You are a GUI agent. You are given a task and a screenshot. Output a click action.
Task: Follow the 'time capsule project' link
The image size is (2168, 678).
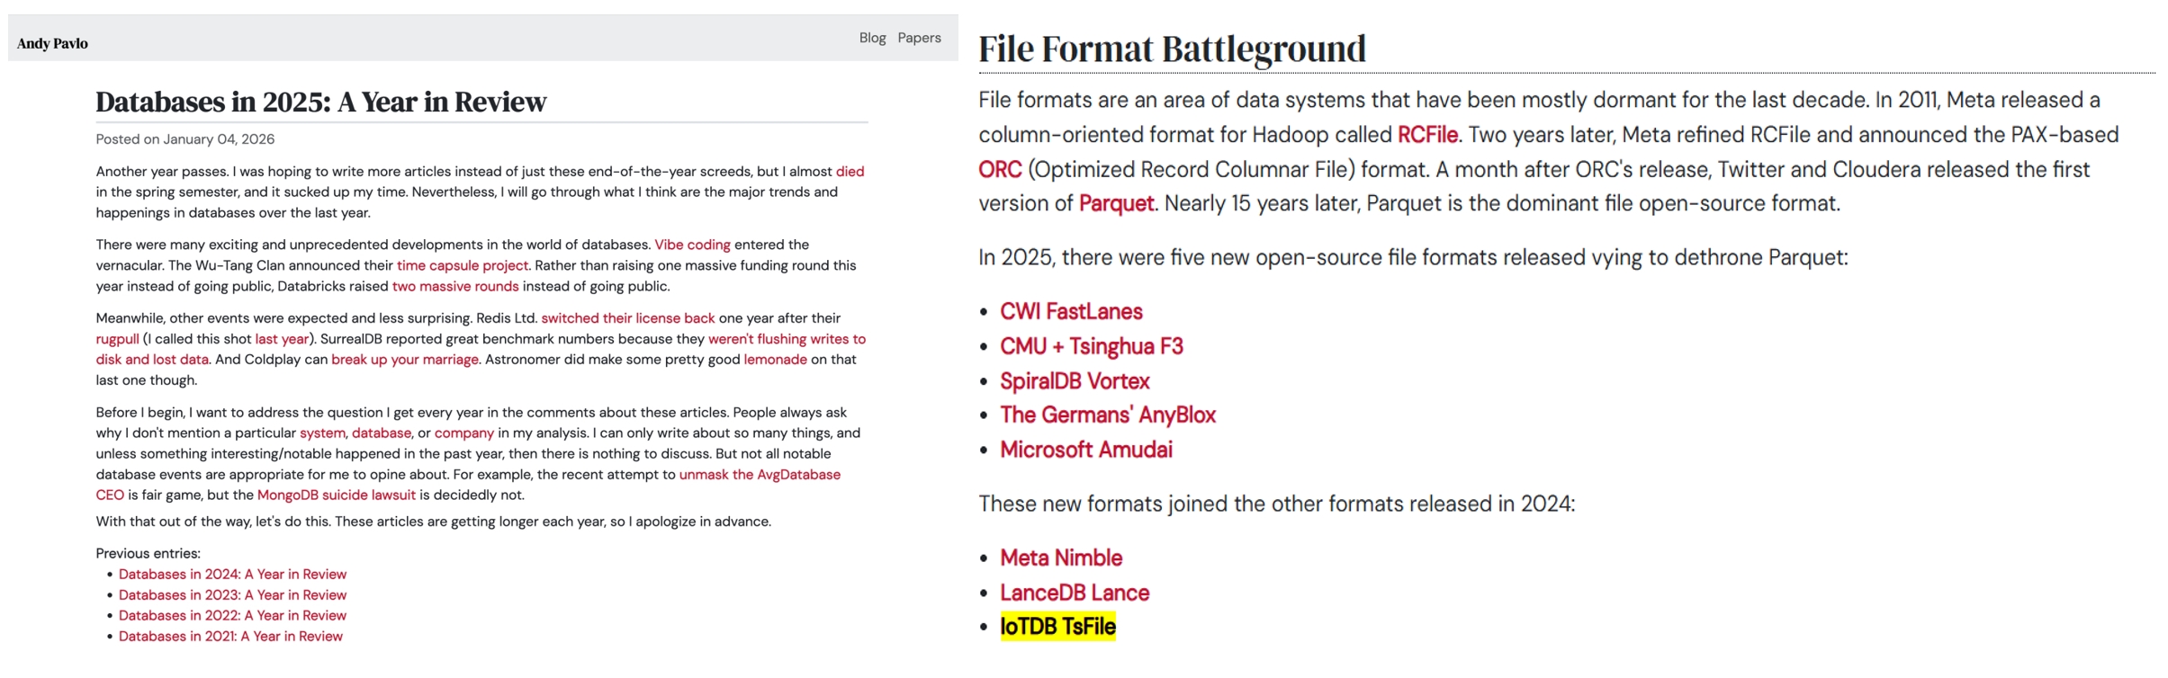(462, 265)
